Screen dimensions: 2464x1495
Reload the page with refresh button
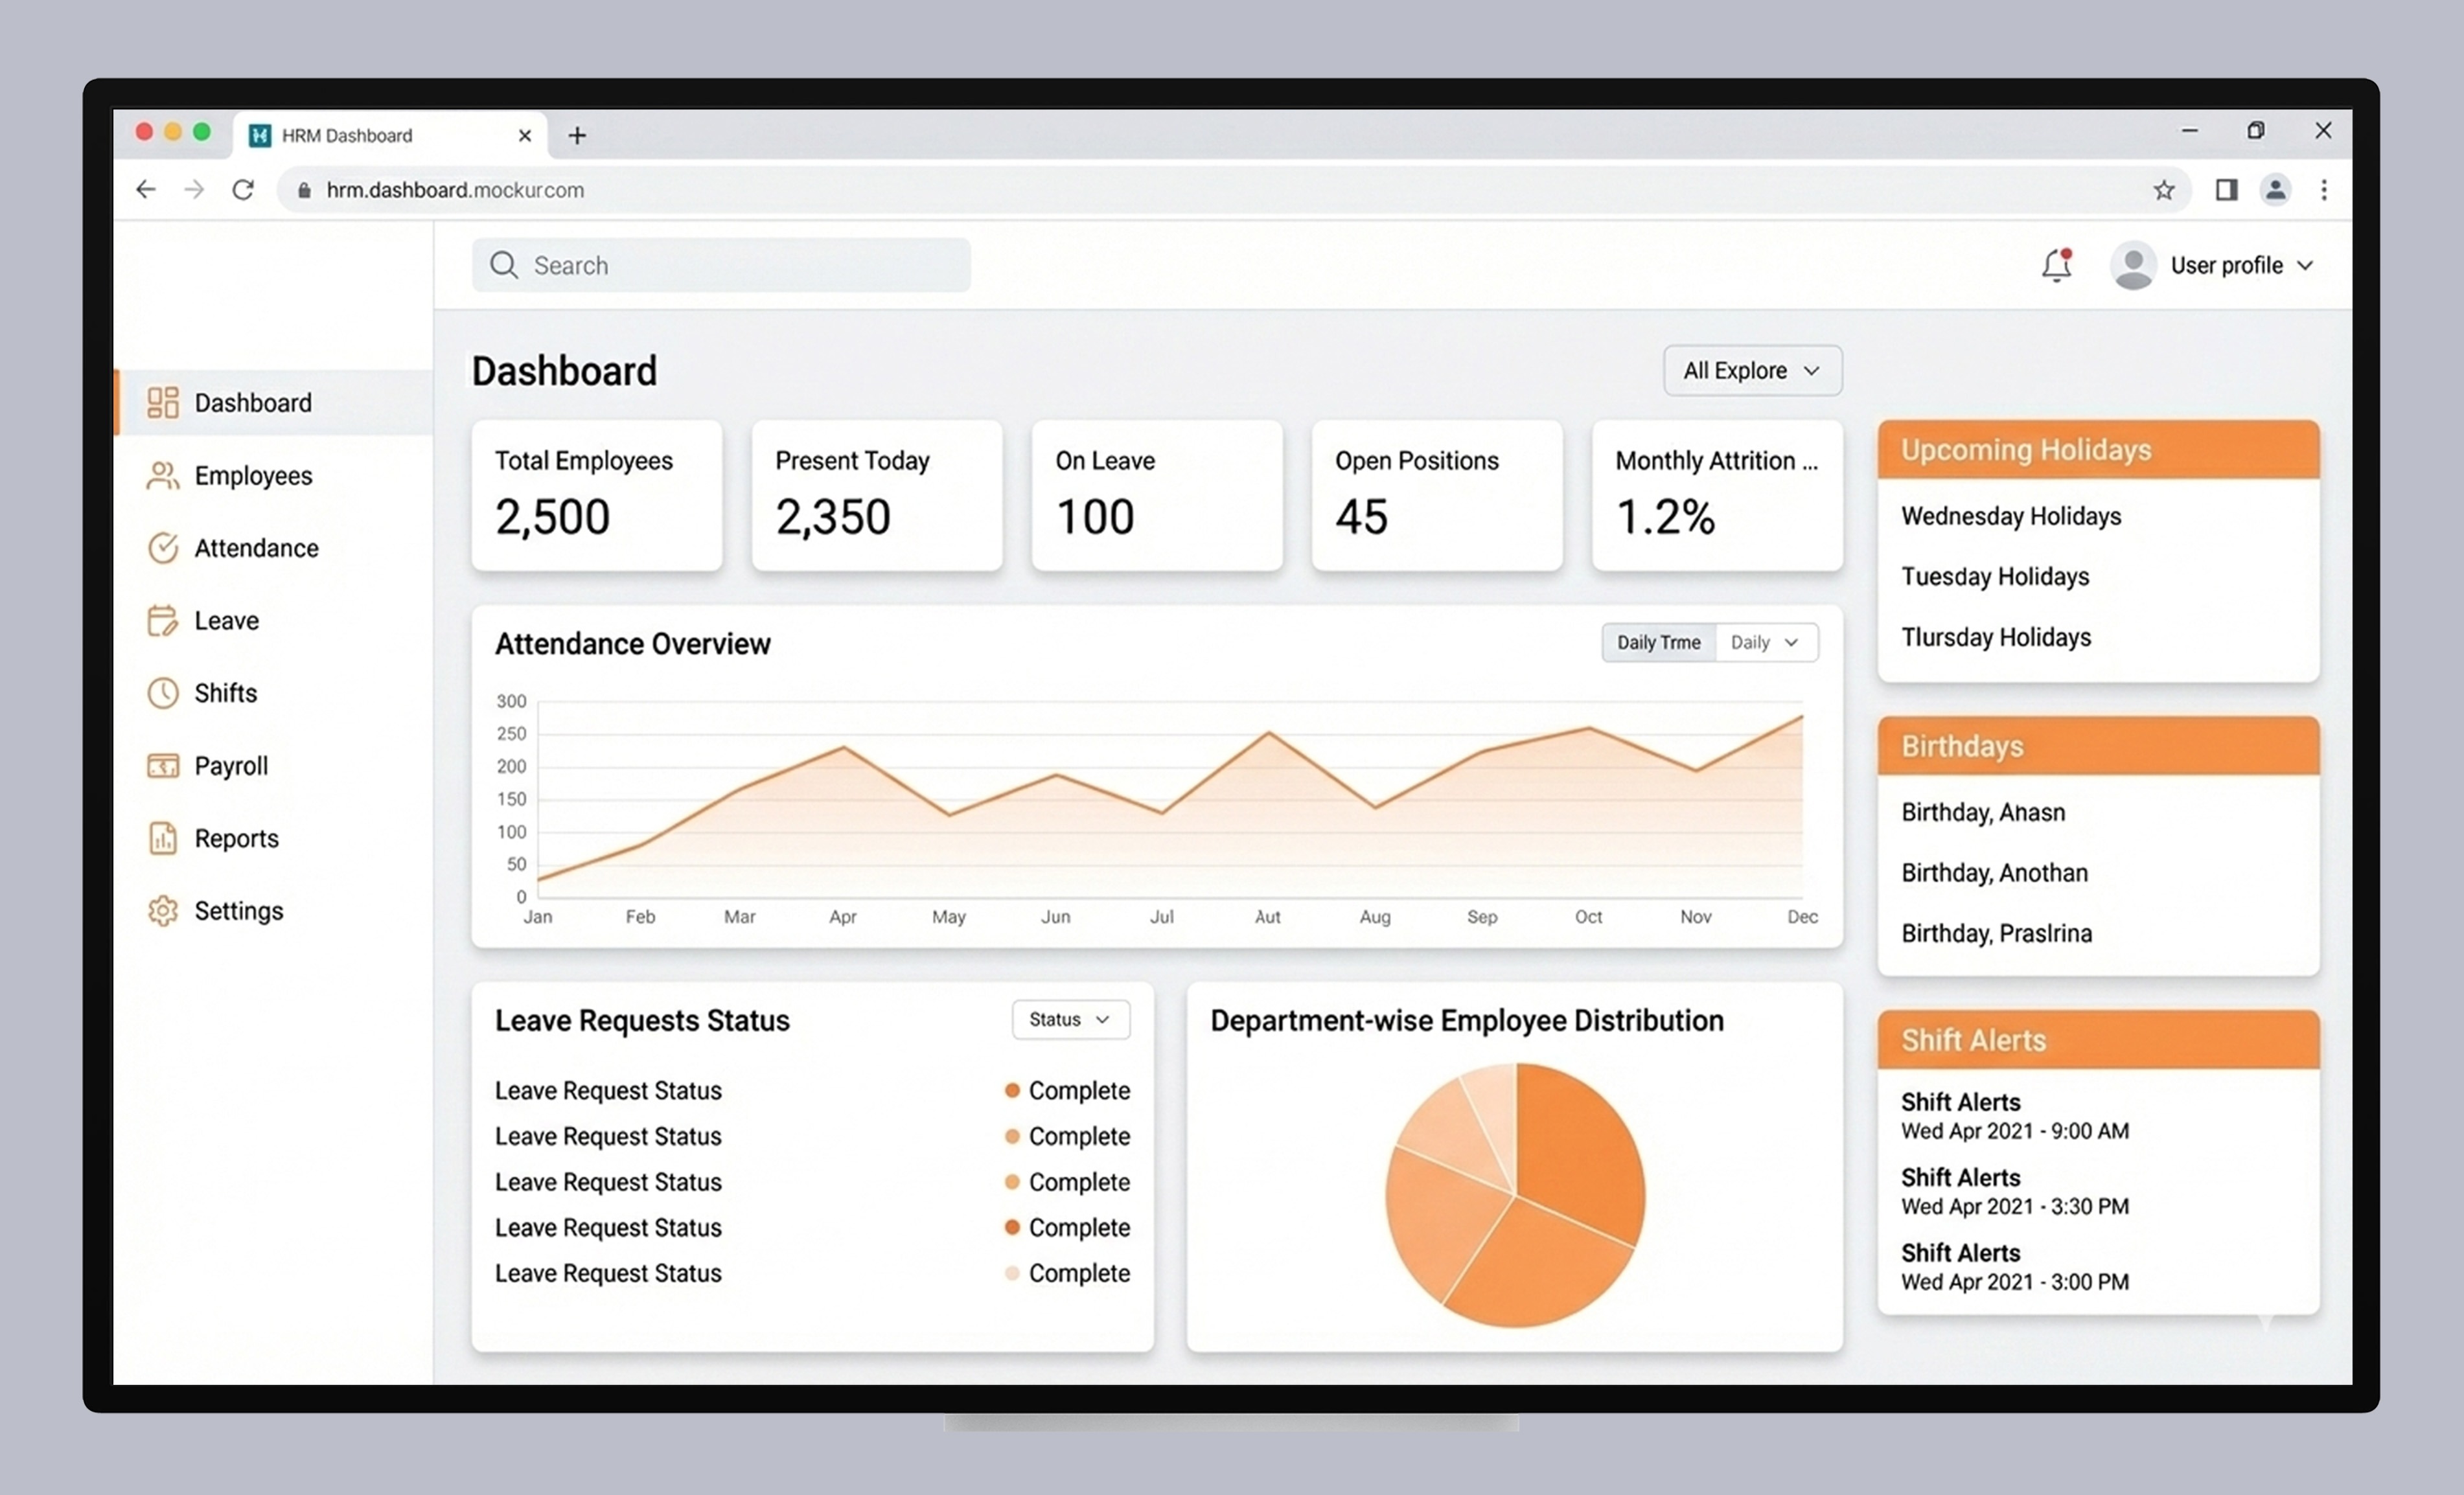coord(243,190)
